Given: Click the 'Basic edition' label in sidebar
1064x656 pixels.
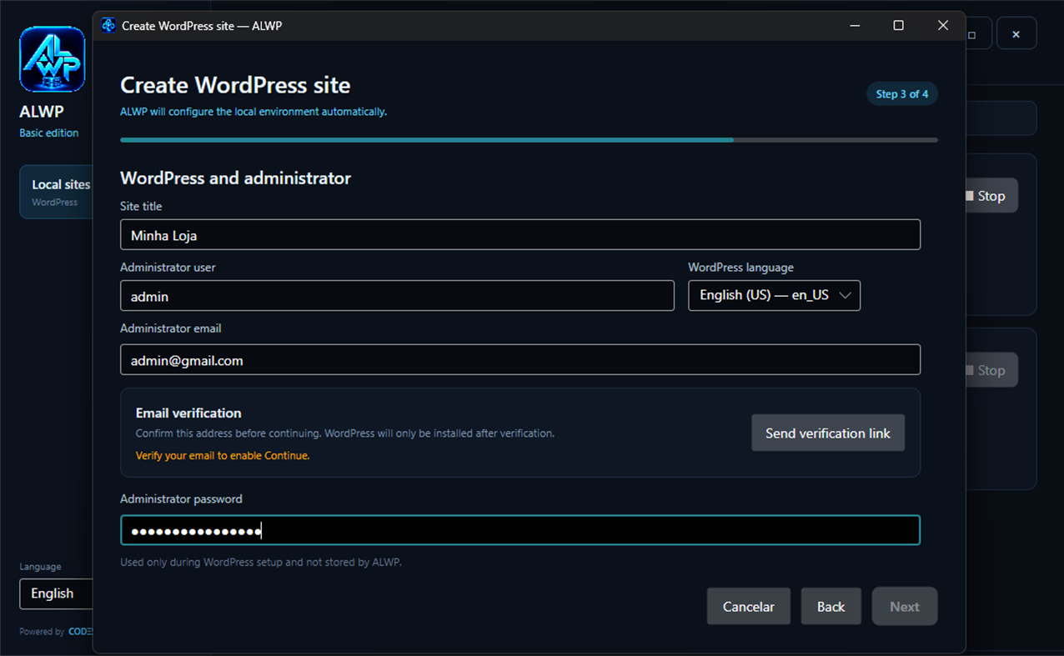Looking at the screenshot, I should [x=49, y=133].
